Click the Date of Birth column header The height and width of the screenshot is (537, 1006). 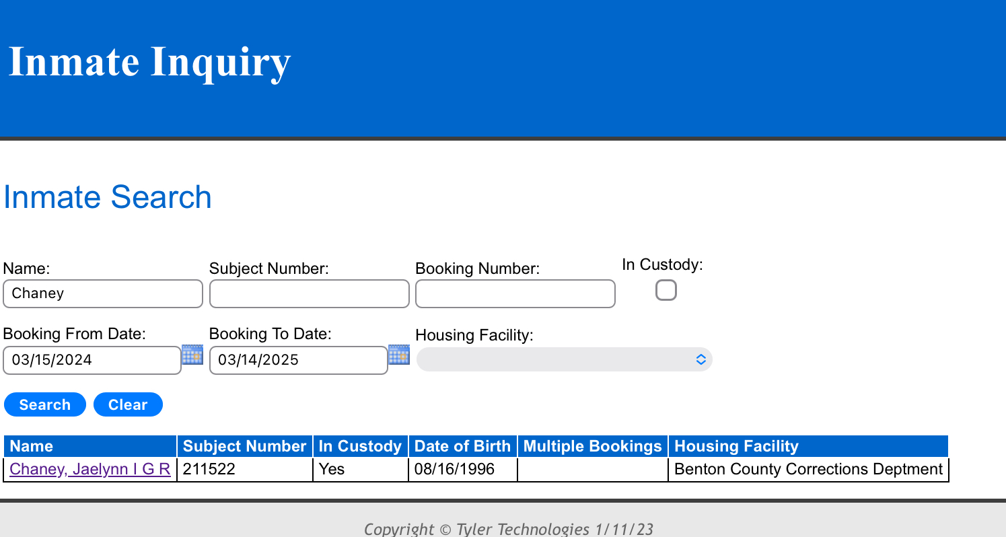pyautogui.click(x=462, y=446)
